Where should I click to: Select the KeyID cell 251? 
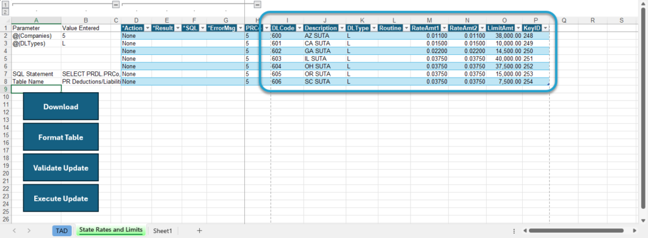[536, 59]
